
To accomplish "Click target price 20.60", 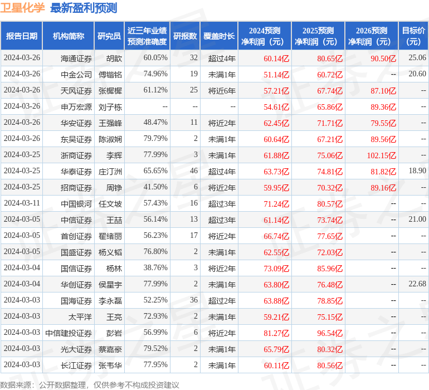I will [417, 74].
